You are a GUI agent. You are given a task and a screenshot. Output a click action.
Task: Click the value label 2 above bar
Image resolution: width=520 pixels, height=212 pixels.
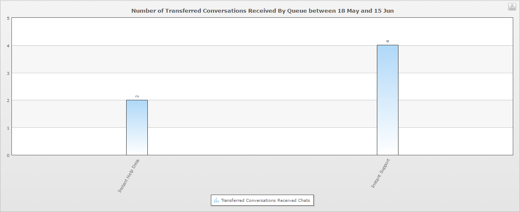pyautogui.click(x=137, y=96)
